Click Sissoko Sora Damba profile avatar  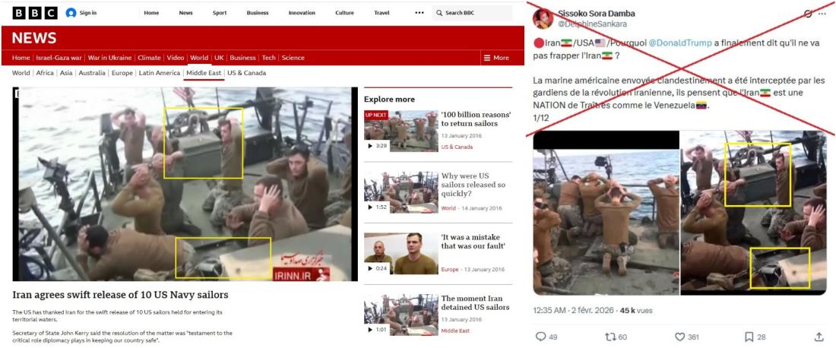coord(543,18)
